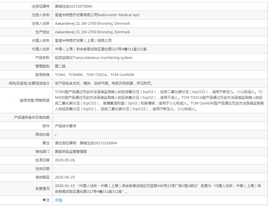The image size is (268, 206).
Task: Click the 生效日期 label
Action: tap(42, 169)
